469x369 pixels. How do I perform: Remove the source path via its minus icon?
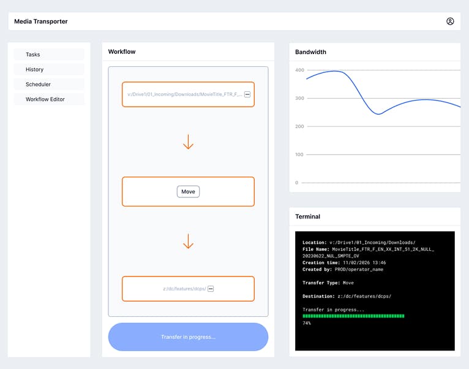(247, 94)
